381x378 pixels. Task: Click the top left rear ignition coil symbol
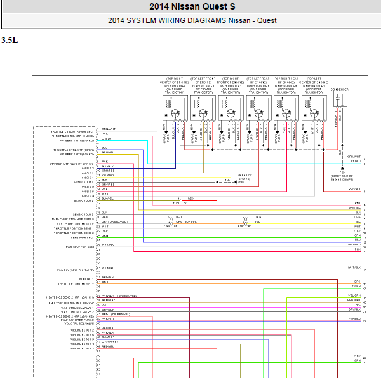(259, 108)
